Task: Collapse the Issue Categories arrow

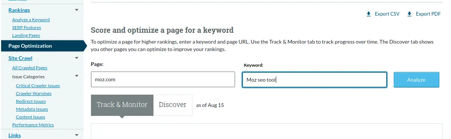Action: point(77,76)
